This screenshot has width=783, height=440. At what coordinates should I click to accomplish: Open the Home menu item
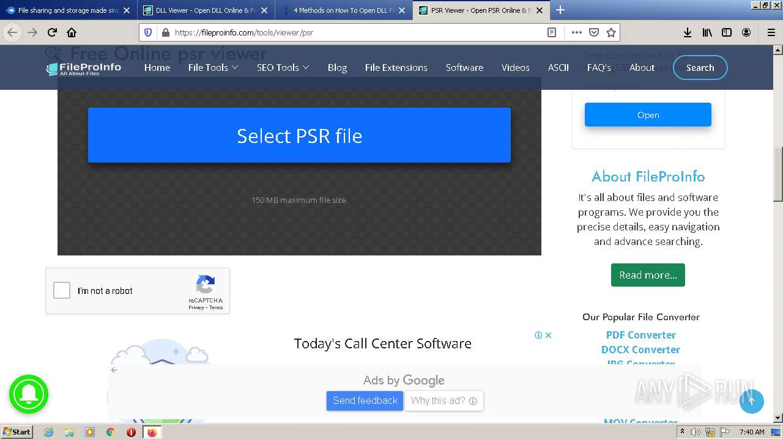pos(157,68)
